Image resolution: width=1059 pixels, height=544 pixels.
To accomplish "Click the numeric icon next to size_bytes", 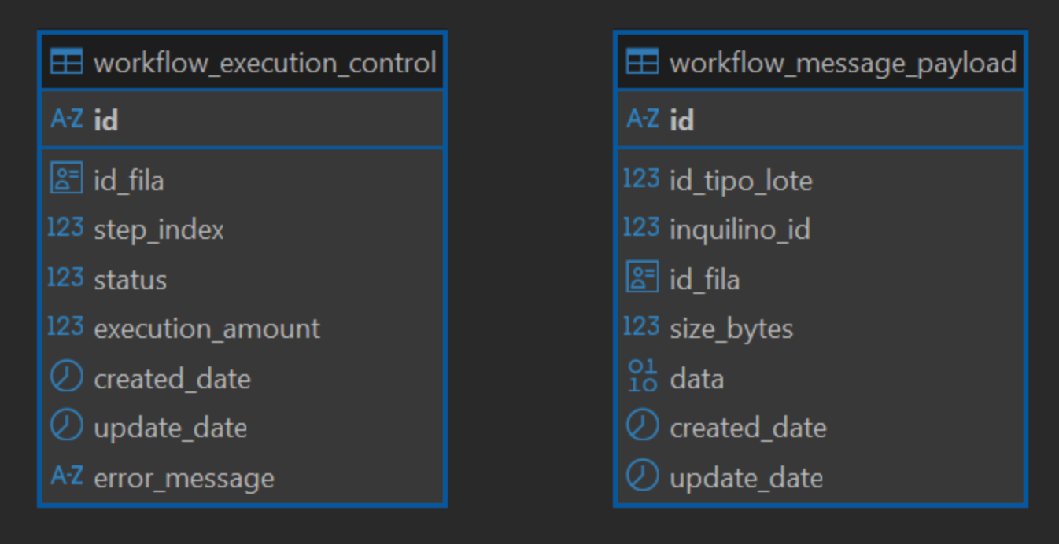I will point(641,326).
